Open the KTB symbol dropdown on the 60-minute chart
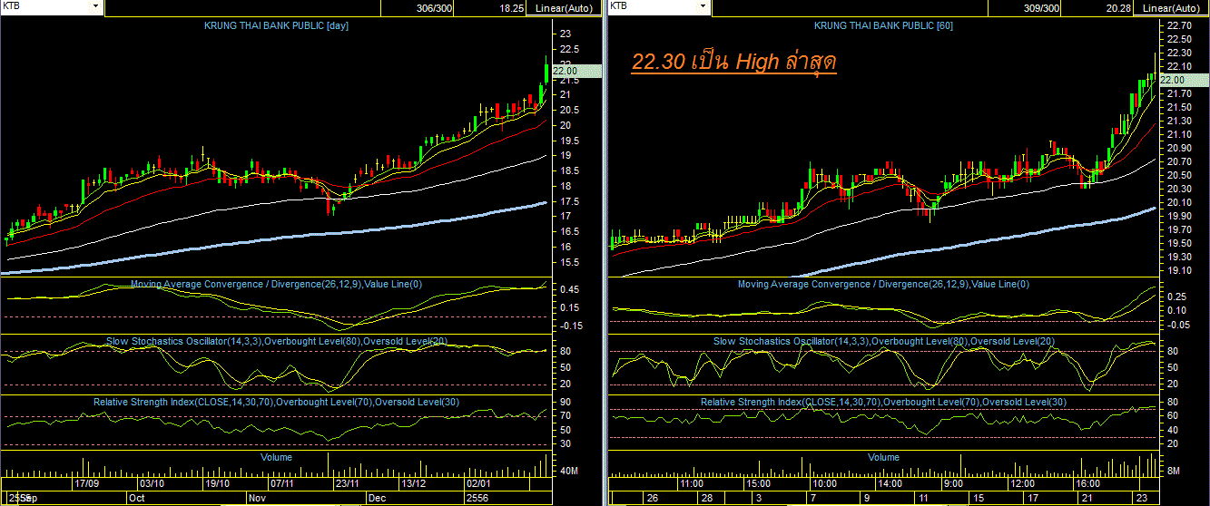 [702, 6]
